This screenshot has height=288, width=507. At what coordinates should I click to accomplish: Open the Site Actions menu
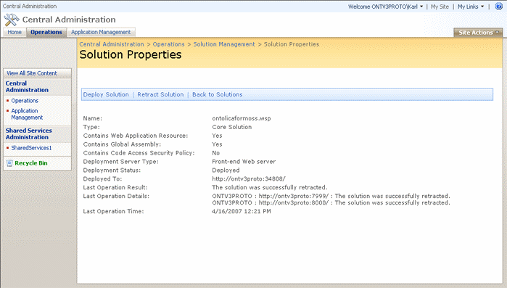click(478, 33)
